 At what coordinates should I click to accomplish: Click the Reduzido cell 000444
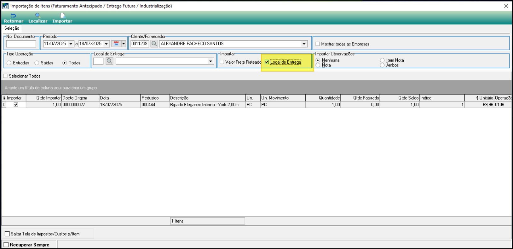[155, 105]
